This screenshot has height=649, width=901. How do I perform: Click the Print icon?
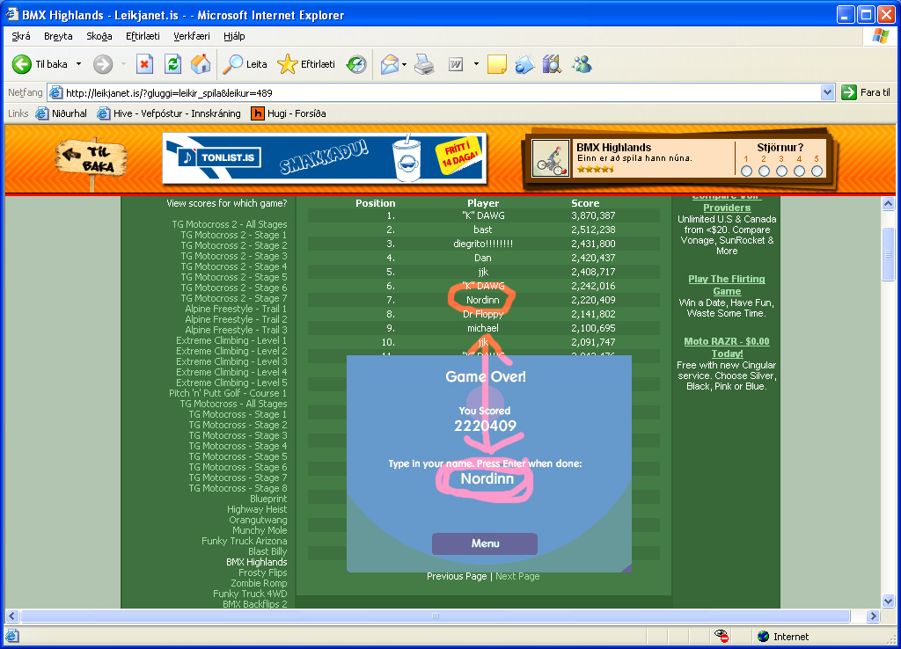[424, 64]
